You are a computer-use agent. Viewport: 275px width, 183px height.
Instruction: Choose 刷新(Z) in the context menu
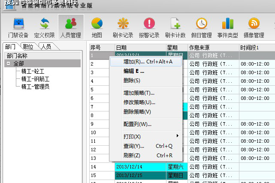point(146,156)
